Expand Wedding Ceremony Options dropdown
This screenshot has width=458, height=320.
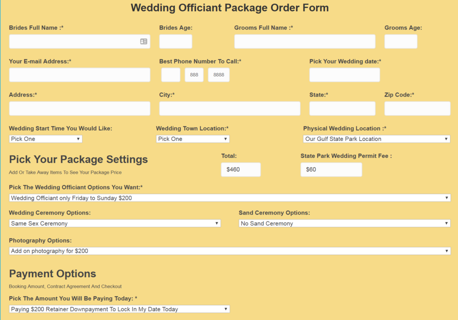[115, 223]
